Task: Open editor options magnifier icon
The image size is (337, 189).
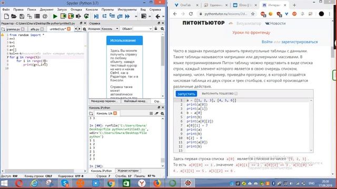Action: pos(84,29)
